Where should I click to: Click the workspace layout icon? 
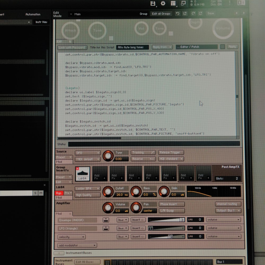[173, 3]
